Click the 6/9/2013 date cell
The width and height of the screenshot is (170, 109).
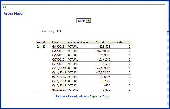click(x=59, y=64)
